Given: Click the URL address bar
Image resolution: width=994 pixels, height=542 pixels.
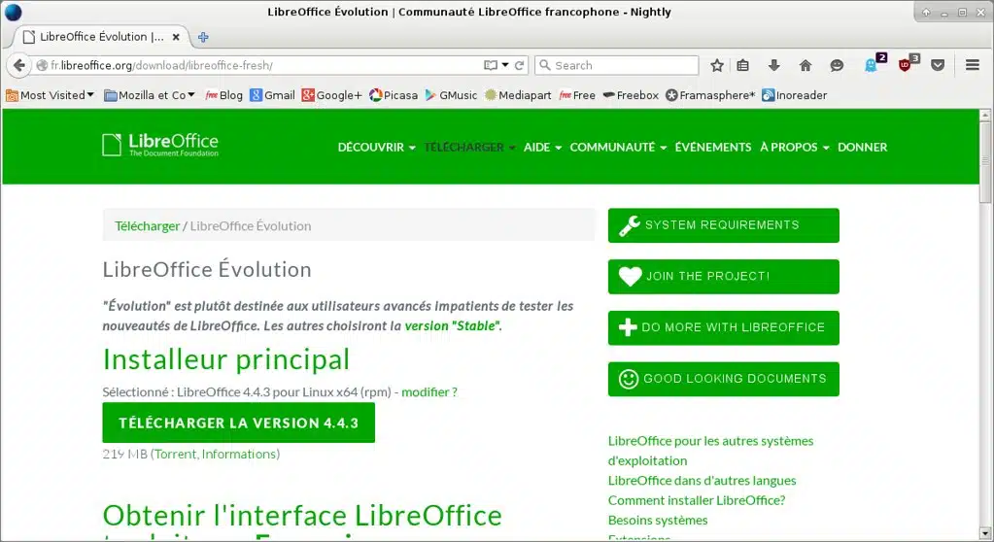Looking at the screenshot, I should [266, 65].
